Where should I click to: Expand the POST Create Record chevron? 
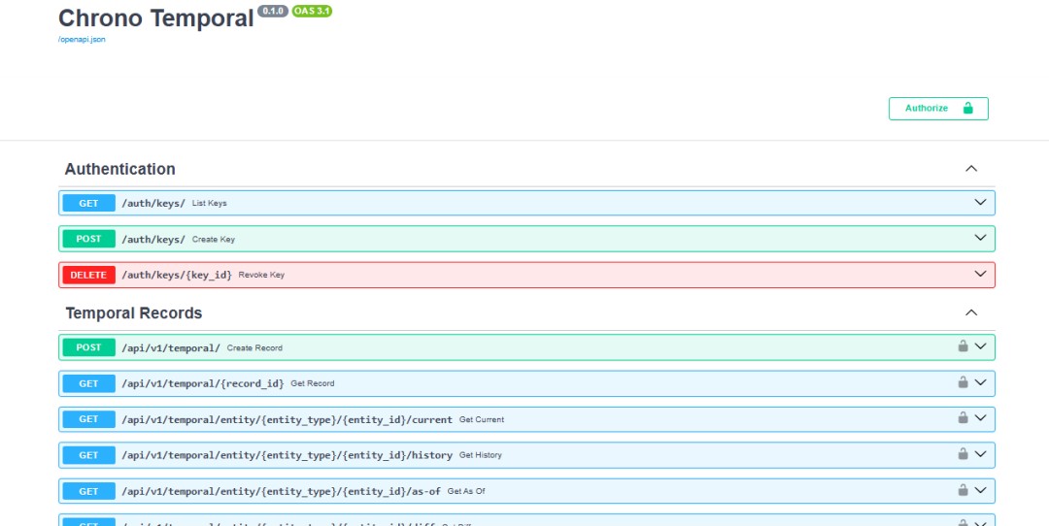tap(980, 346)
